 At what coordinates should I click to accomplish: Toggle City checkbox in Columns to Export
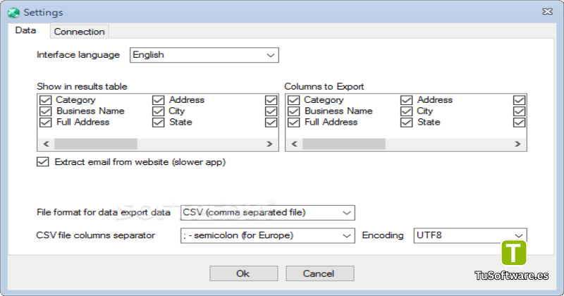[407, 111]
